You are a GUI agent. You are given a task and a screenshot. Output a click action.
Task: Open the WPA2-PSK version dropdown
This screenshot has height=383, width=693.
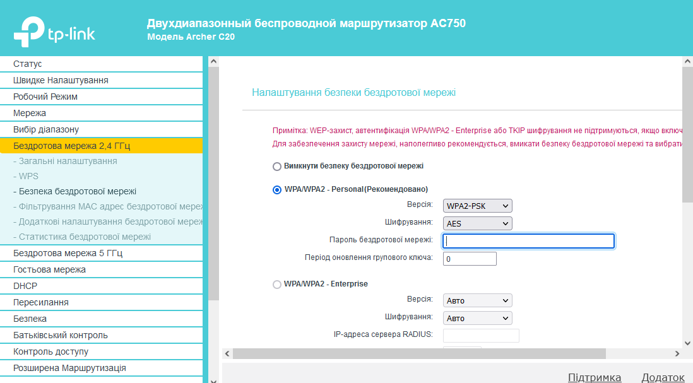click(x=477, y=206)
